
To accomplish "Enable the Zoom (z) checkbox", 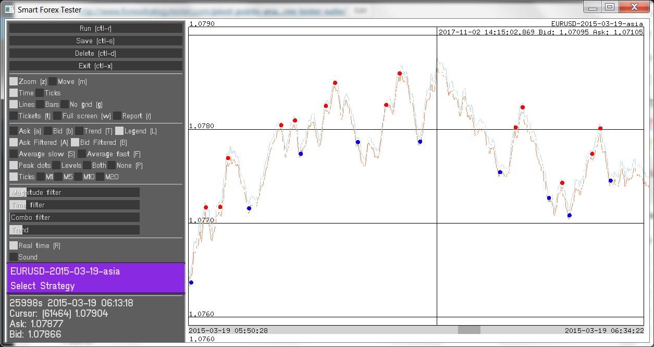I will 14,81.
